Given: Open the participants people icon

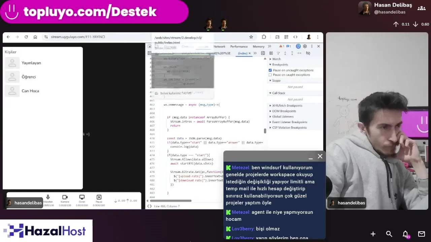Looking at the screenshot, I should pos(421,8).
